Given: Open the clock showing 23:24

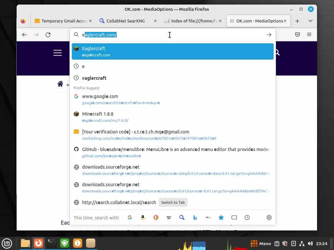Looking at the screenshot, I should tap(321, 243).
